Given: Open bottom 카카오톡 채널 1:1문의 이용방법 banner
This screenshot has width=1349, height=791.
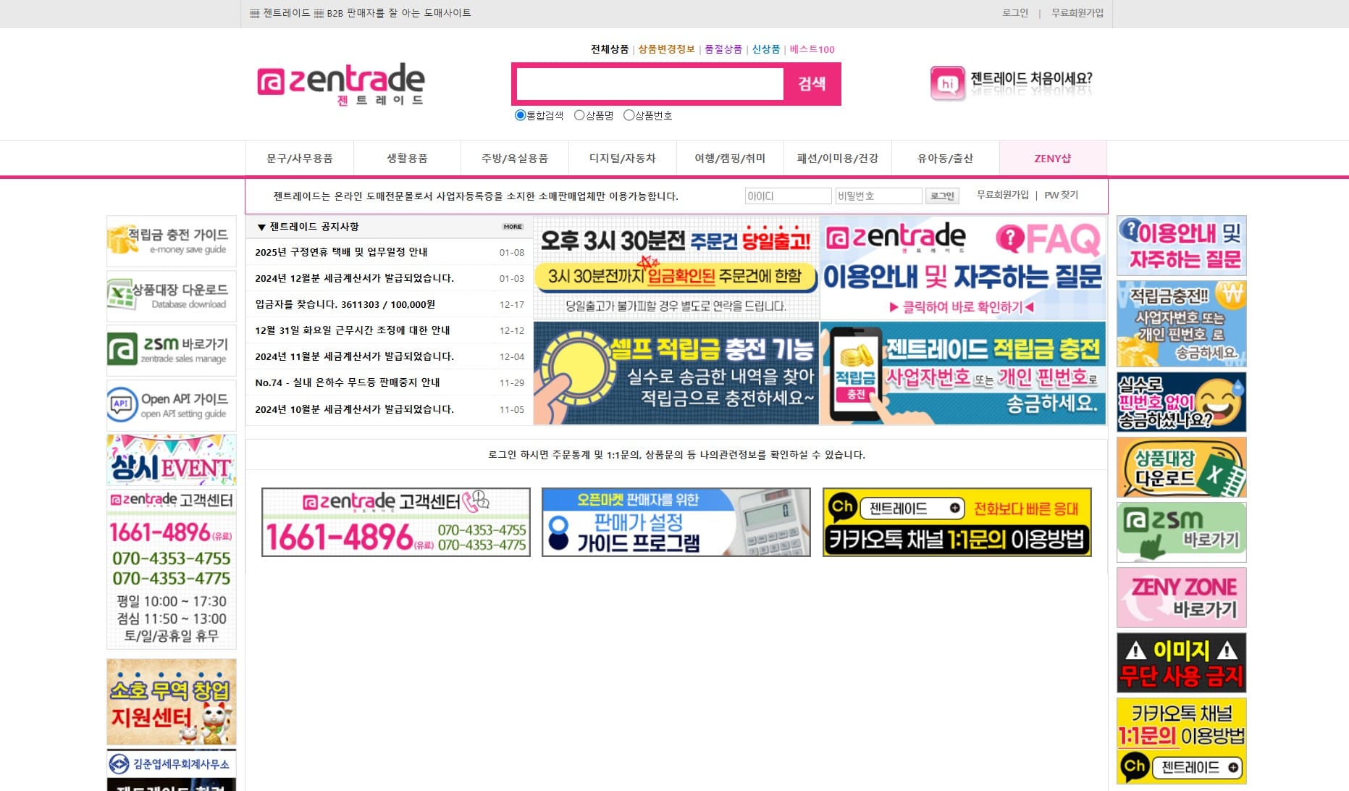Looking at the screenshot, I should tap(957, 522).
